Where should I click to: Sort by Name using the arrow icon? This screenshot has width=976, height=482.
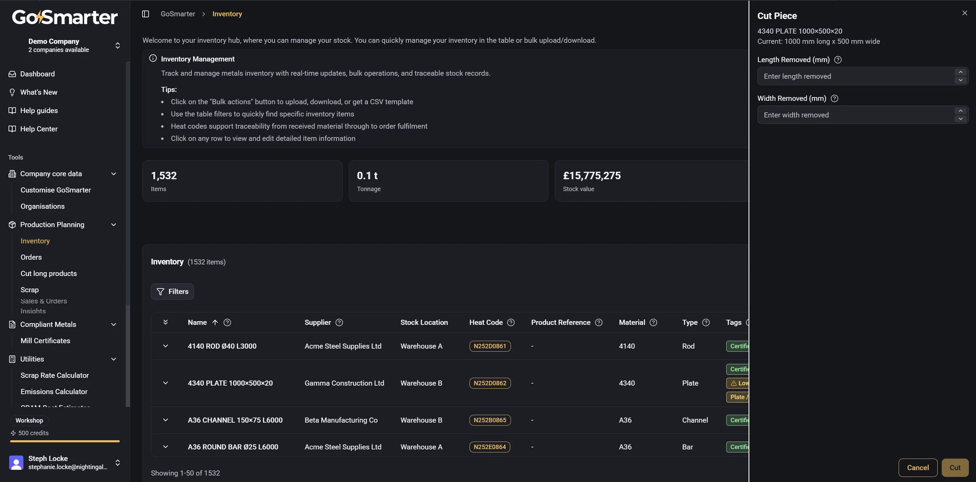tap(215, 323)
